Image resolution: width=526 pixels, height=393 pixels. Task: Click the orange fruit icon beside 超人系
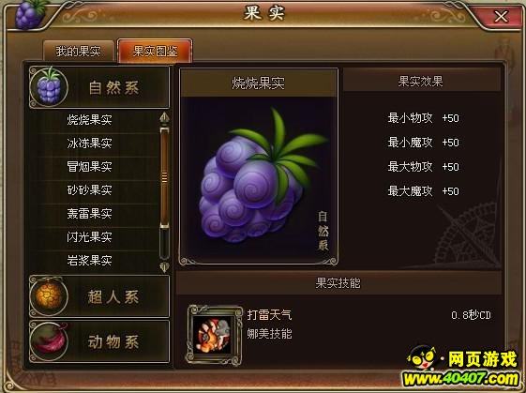click(x=49, y=296)
